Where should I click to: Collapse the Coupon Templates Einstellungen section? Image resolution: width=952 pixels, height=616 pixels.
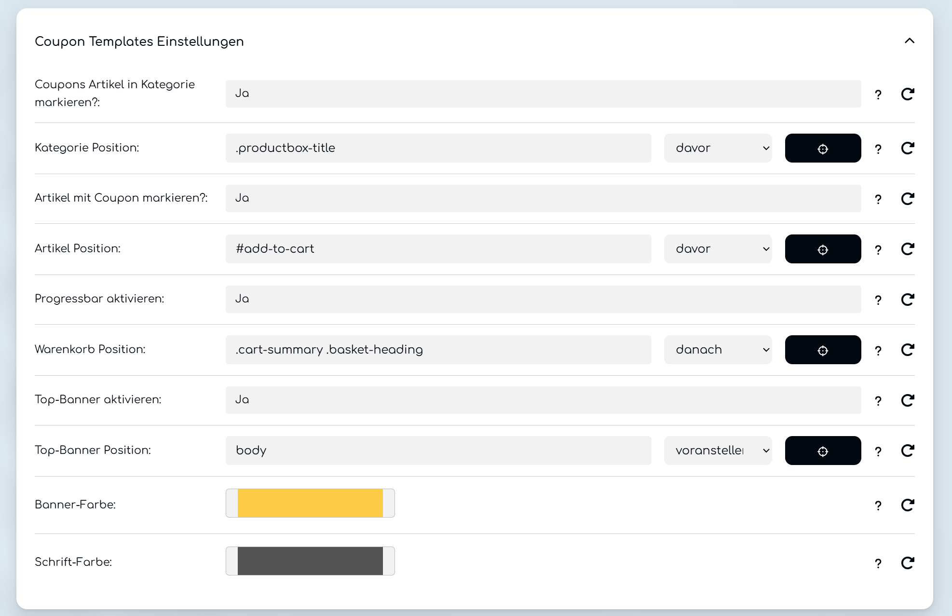(909, 41)
